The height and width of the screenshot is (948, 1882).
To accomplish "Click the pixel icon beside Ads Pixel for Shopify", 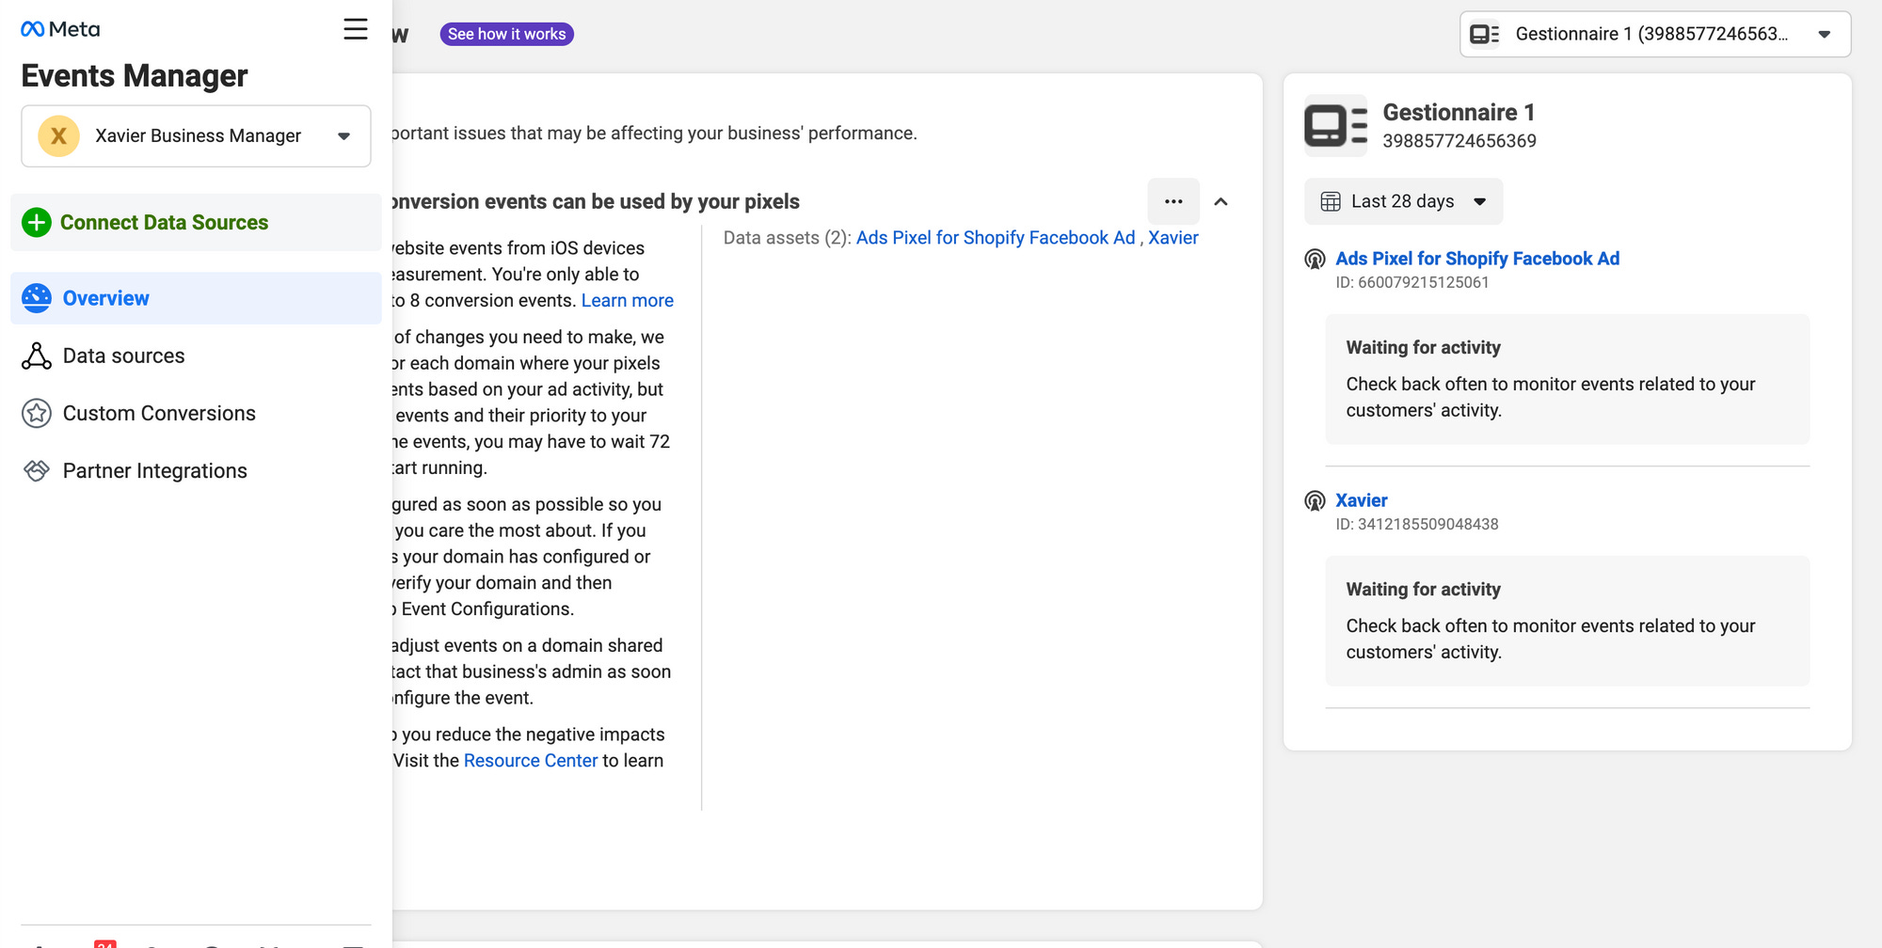I will pos(1315,260).
